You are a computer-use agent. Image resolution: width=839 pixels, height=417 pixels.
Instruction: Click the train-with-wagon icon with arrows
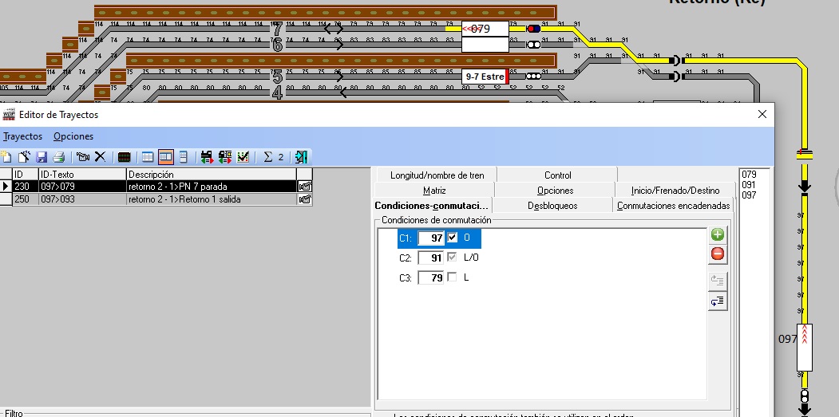pyautogui.click(x=225, y=156)
